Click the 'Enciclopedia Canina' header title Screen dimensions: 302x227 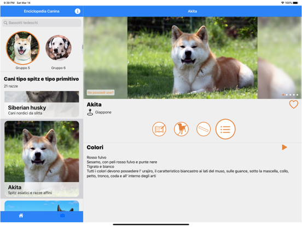(42, 11)
